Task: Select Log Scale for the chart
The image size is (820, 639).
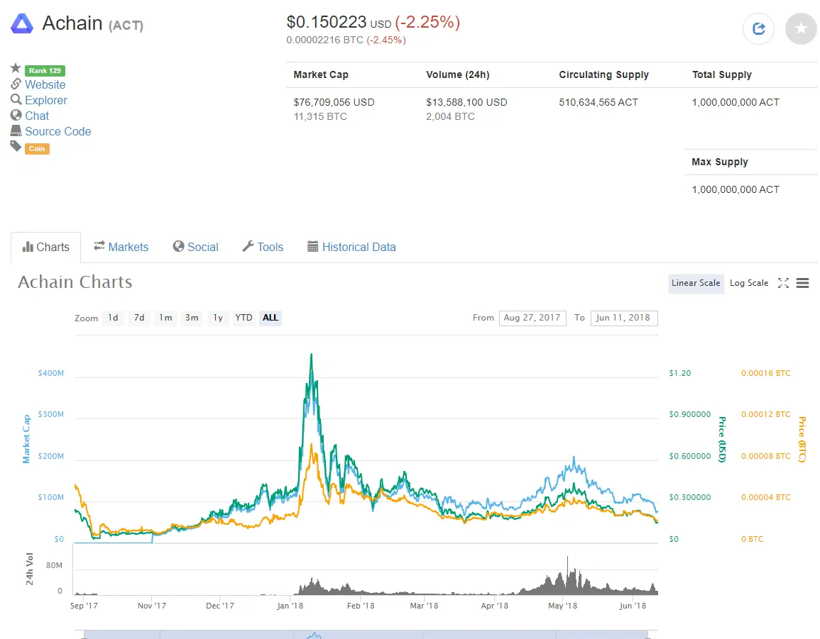Action: (749, 283)
